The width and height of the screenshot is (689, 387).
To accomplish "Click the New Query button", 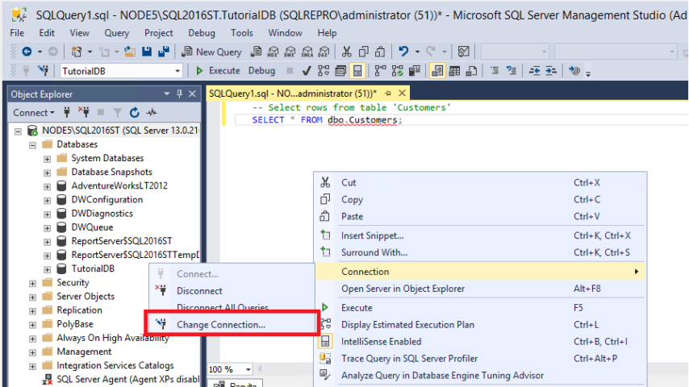I will coord(212,52).
